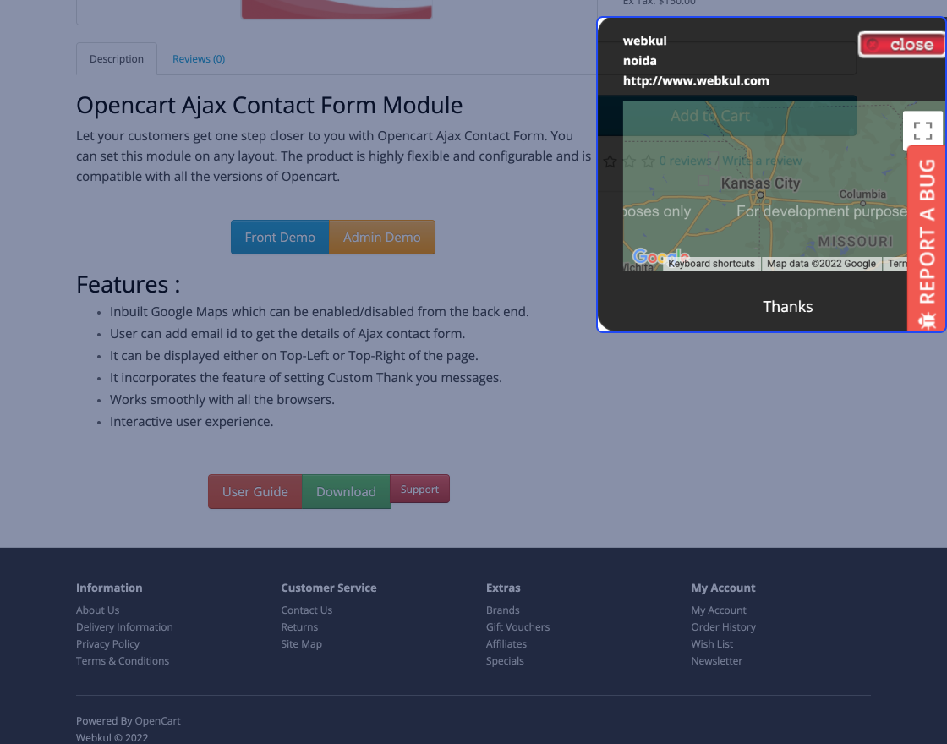
Task: Click the Thanks message in popup
Action: (x=787, y=307)
